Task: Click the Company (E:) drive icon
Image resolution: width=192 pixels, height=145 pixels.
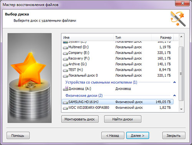Action: [65, 53]
